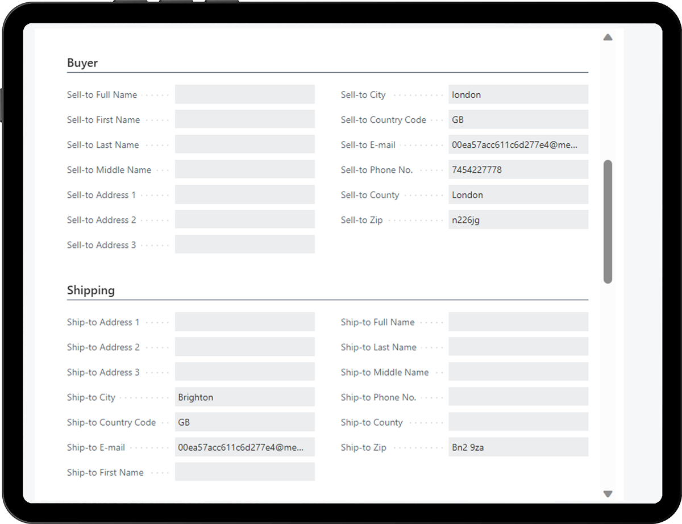Select the Sell-to Country Code field
This screenshot has height=524, width=682.
click(518, 120)
